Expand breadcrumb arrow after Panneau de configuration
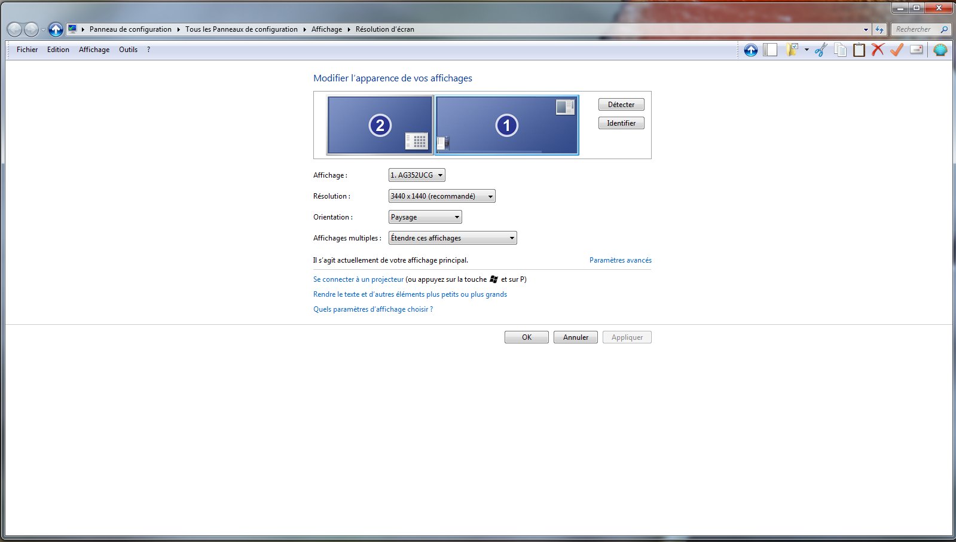 tap(178, 29)
